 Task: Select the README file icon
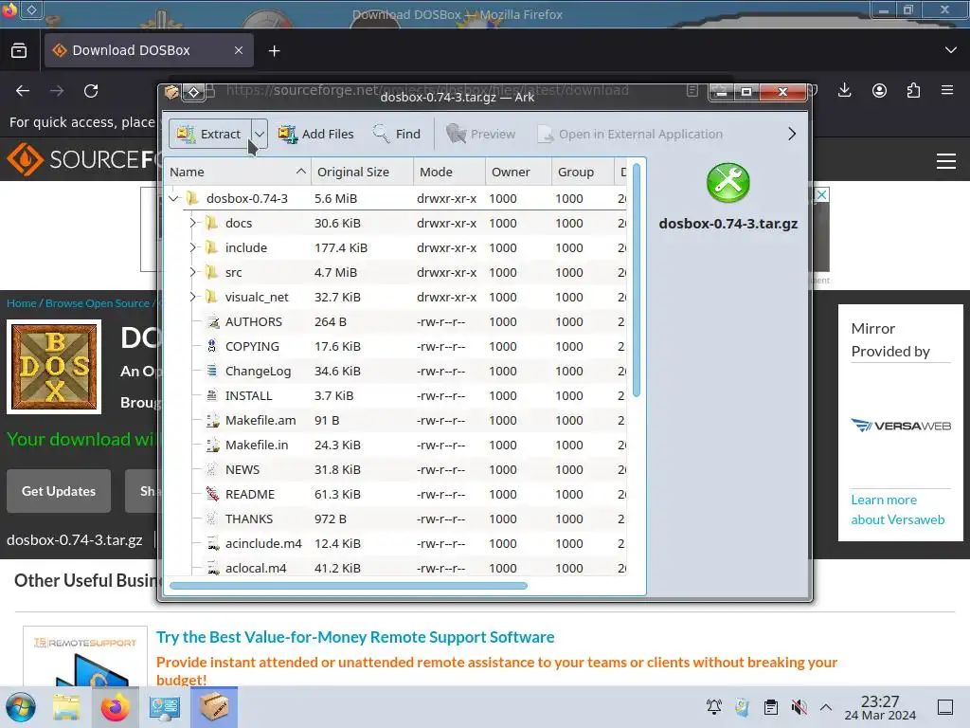(213, 494)
